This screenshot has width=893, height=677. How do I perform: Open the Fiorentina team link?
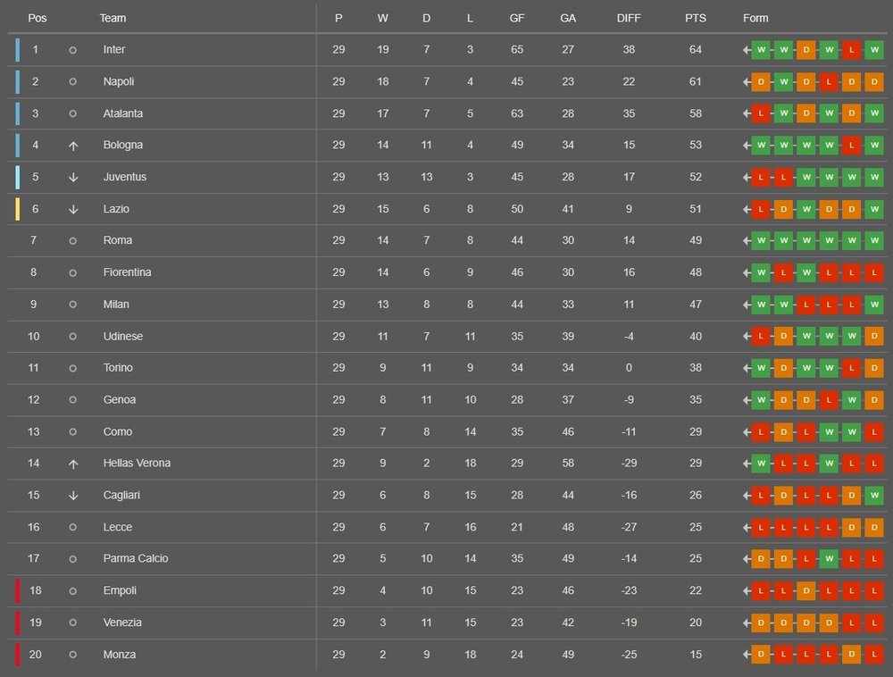pos(127,272)
